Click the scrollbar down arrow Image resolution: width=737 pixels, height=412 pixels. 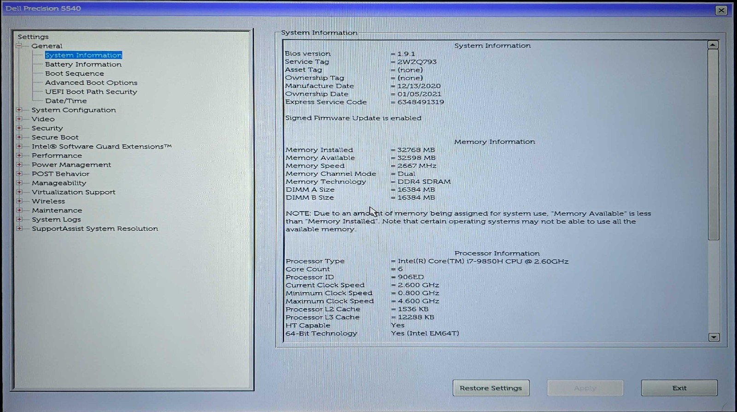coord(714,337)
